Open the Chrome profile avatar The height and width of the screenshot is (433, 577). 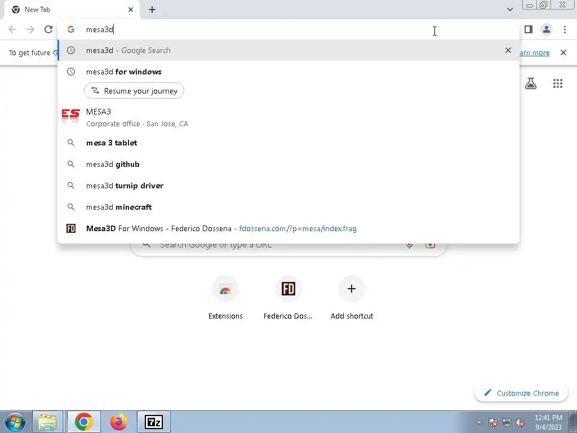(547, 29)
